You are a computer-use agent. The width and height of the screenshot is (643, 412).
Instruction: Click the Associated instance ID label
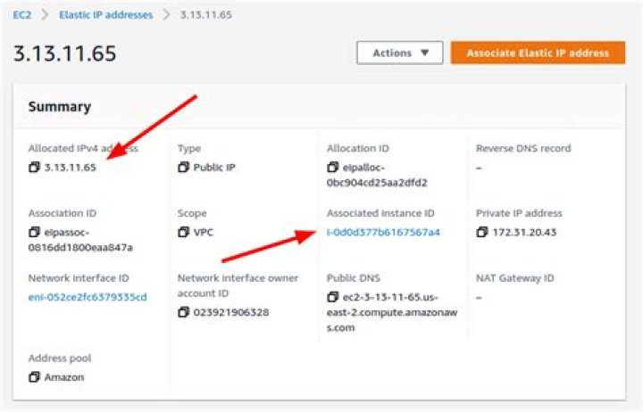click(x=380, y=213)
